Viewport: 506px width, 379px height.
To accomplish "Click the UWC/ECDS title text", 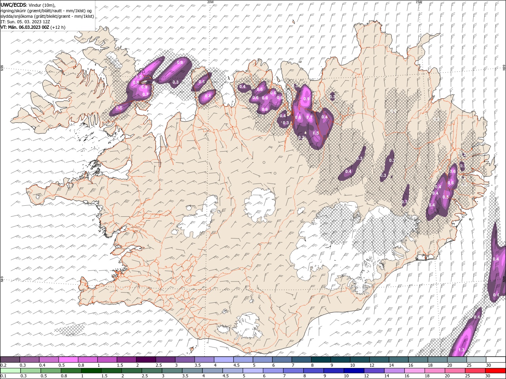I will pyautogui.click(x=13, y=5).
